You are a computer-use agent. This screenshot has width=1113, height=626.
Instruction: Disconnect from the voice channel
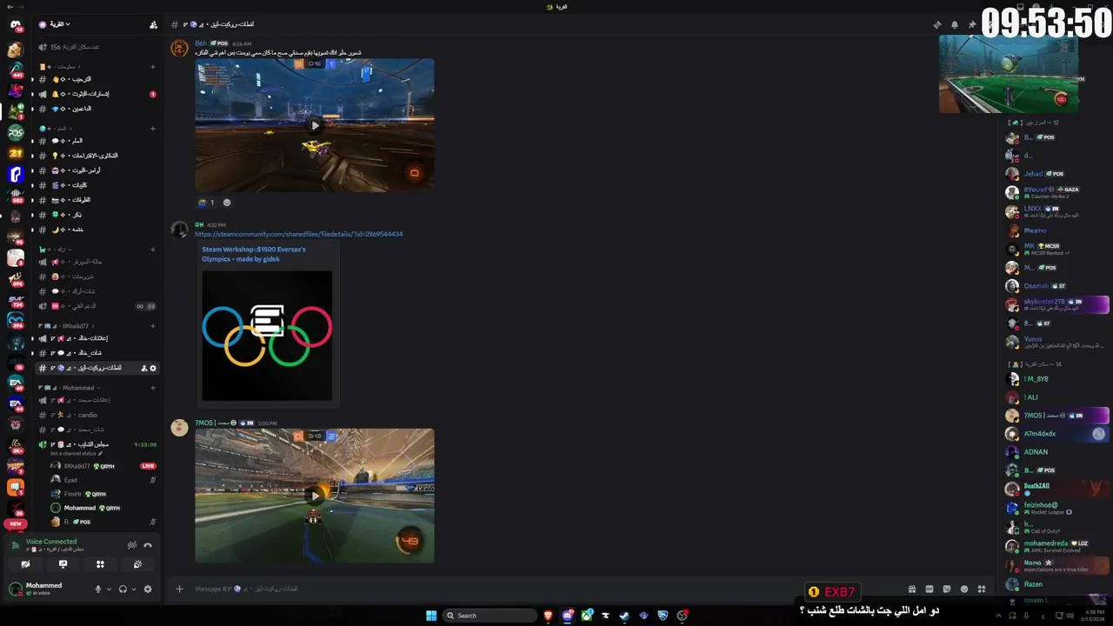148,545
